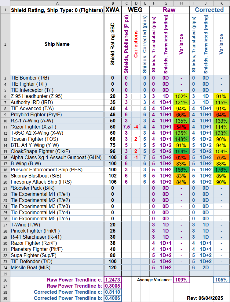
Task: Click the WEG header cell
Action: [x=135, y=10]
